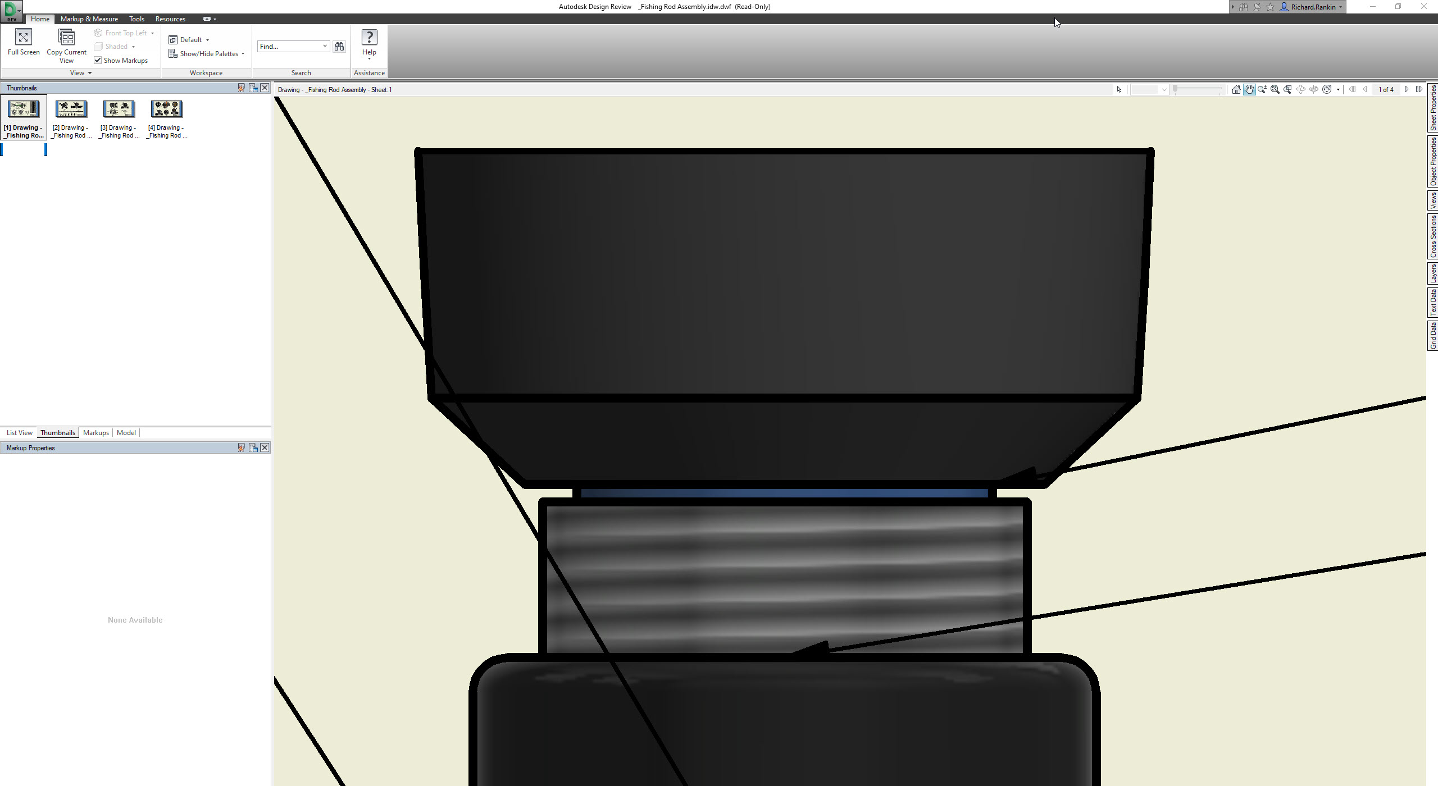Viewport: 1438px width, 786px height.
Task: Open the SteeringWheels navigation icon
Action: [x=1327, y=89]
